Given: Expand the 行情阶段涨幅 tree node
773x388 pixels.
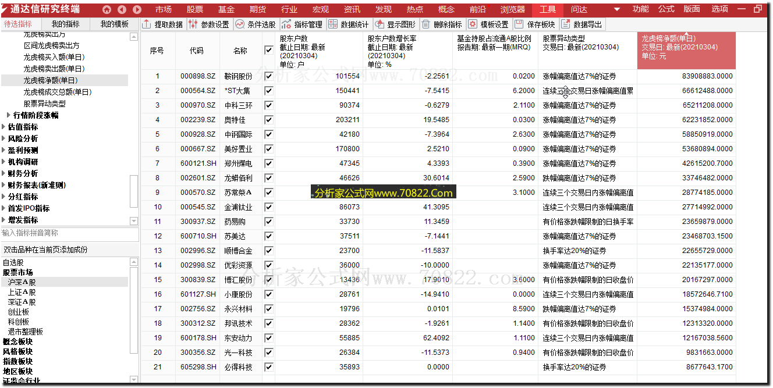Looking at the screenshot, I should click(x=9, y=115).
